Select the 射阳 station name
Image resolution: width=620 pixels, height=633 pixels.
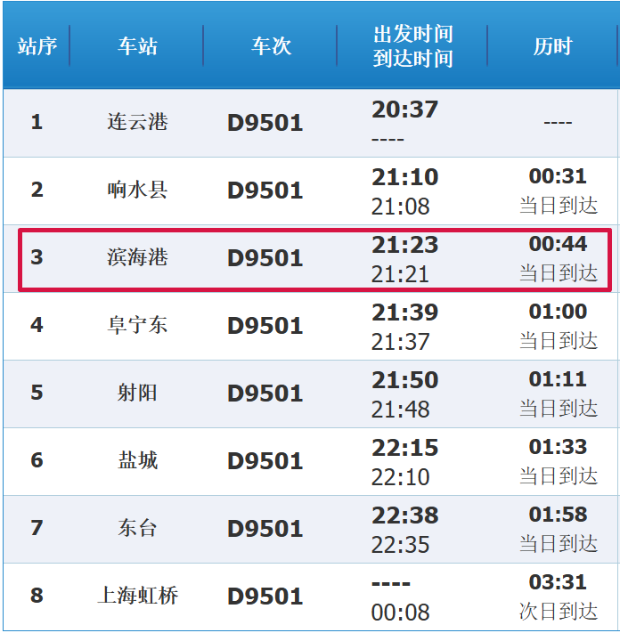point(137,393)
